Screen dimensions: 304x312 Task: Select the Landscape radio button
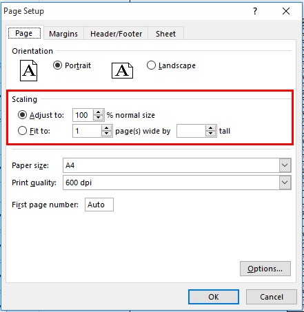(x=151, y=65)
